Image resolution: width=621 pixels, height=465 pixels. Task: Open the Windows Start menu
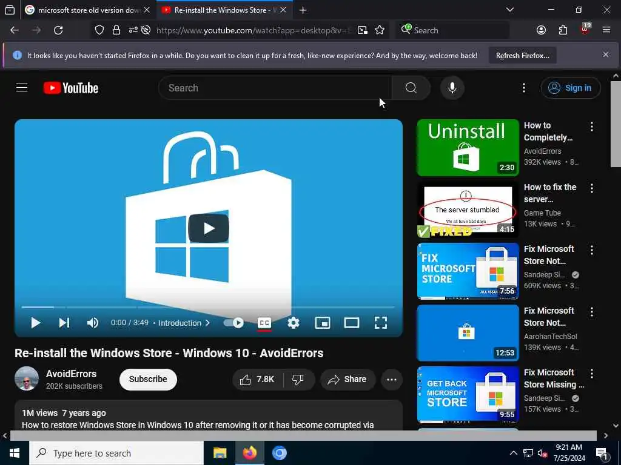15,453
